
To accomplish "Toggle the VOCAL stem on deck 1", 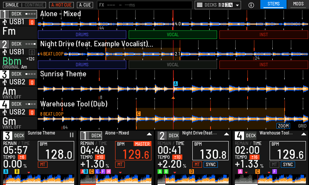I will point(173,35).
